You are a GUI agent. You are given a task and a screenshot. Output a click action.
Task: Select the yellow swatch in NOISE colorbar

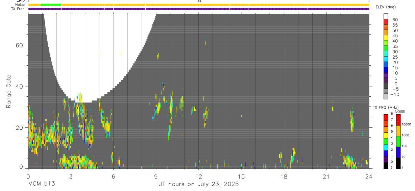398,131
